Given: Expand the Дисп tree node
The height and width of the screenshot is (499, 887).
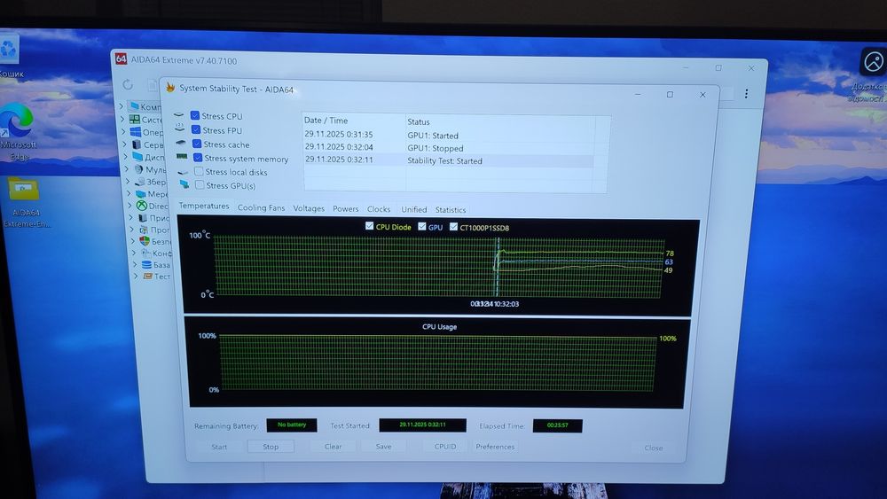Looking at the screenshot, I should [x=126, y=157].
